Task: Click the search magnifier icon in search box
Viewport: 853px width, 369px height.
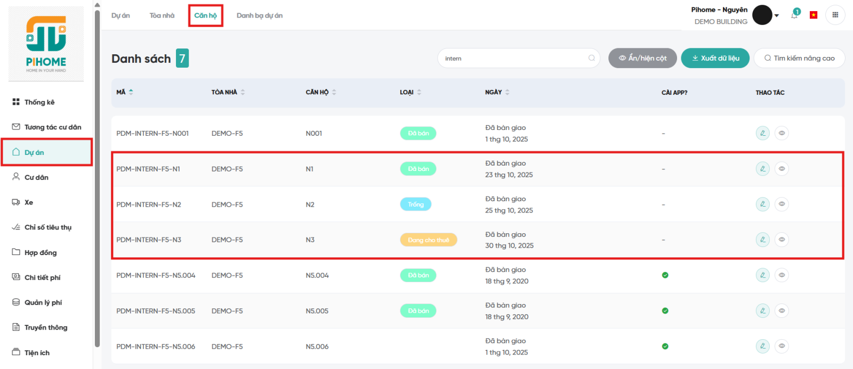Action: click(591, 58)
